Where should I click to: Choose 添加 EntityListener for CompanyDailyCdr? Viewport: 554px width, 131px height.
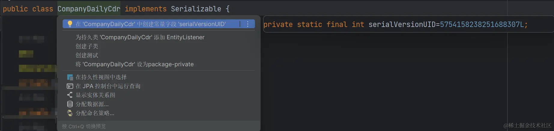[140, 37]
